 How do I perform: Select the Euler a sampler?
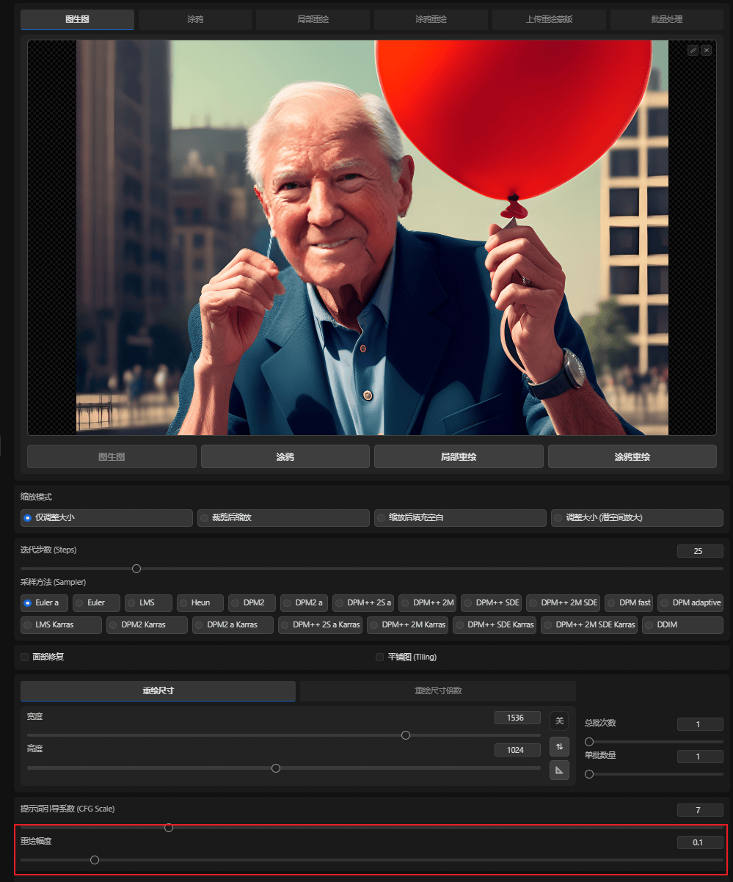click(45, 603)
